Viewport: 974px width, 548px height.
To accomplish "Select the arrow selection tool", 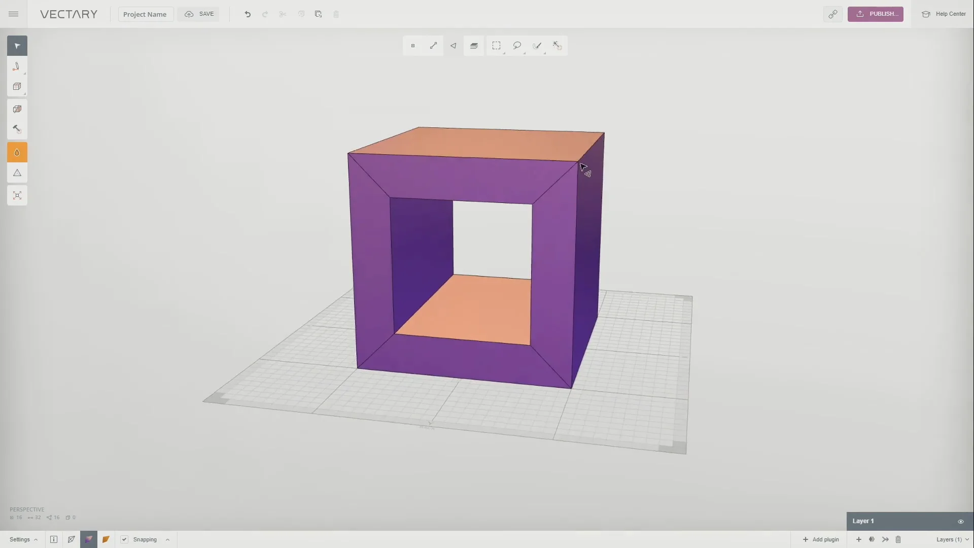I will tap(17, 45).
